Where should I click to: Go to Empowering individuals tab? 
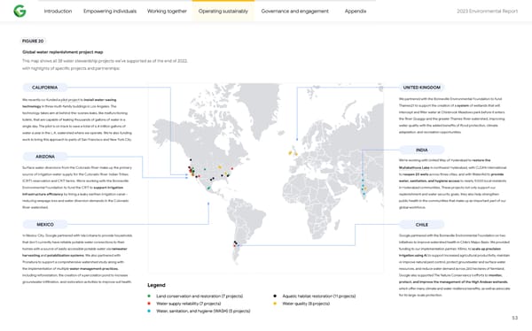pyautogui.click(x=110, y=12)
